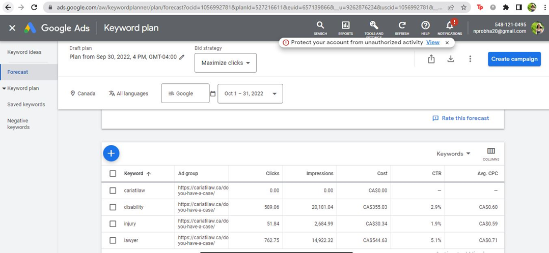
Task: Open Reports in the Google Ads header
Action: pos(345,28)
